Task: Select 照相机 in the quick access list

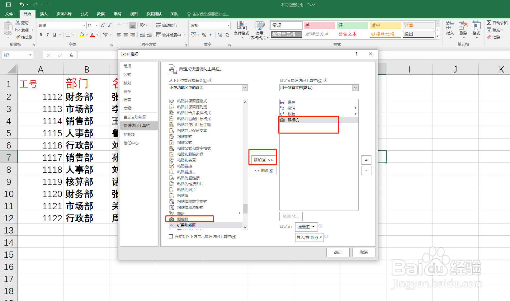Action: pyautogui.click(x=319, y=120)
